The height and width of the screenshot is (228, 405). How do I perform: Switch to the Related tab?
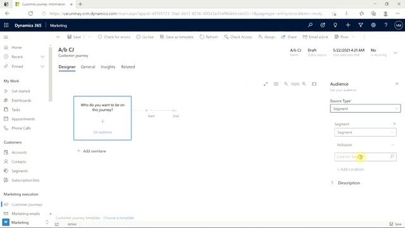click(x=128, y=66)
